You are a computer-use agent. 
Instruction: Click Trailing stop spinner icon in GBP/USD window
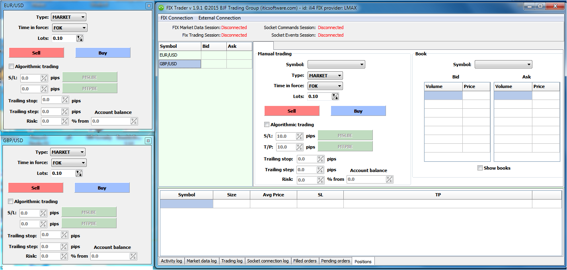(x=64, y=235)
